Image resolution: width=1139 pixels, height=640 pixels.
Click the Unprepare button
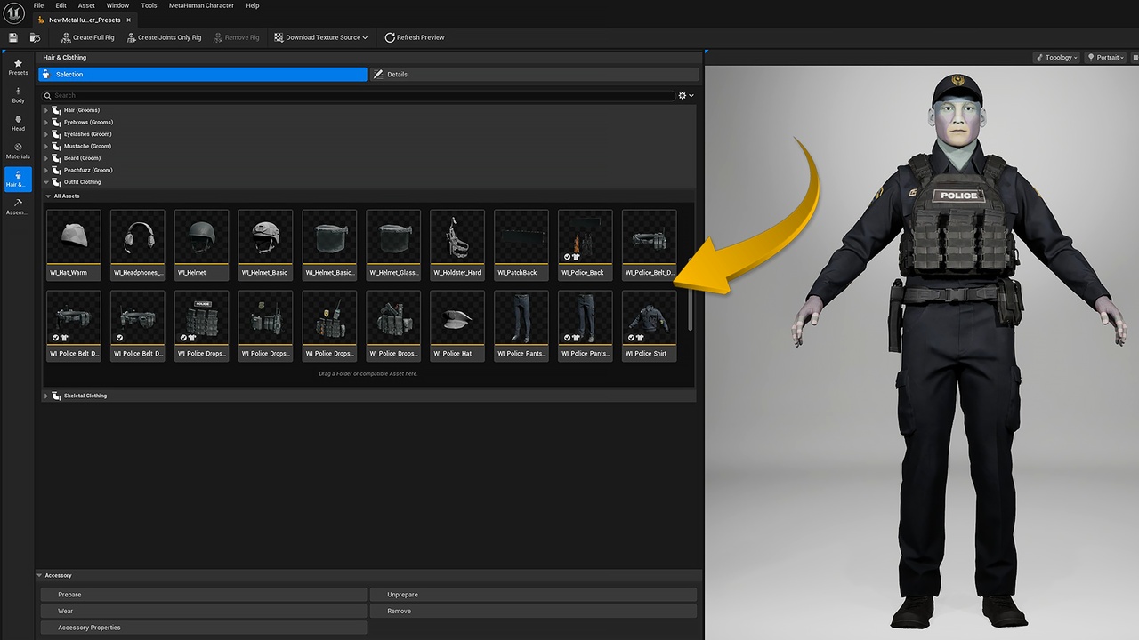534,595
